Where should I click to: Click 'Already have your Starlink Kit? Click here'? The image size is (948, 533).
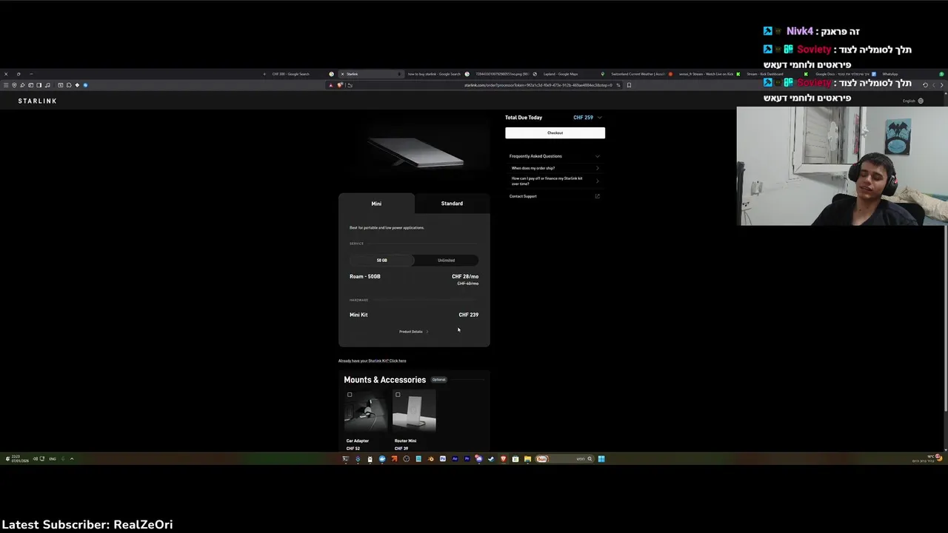pos(373,361)
